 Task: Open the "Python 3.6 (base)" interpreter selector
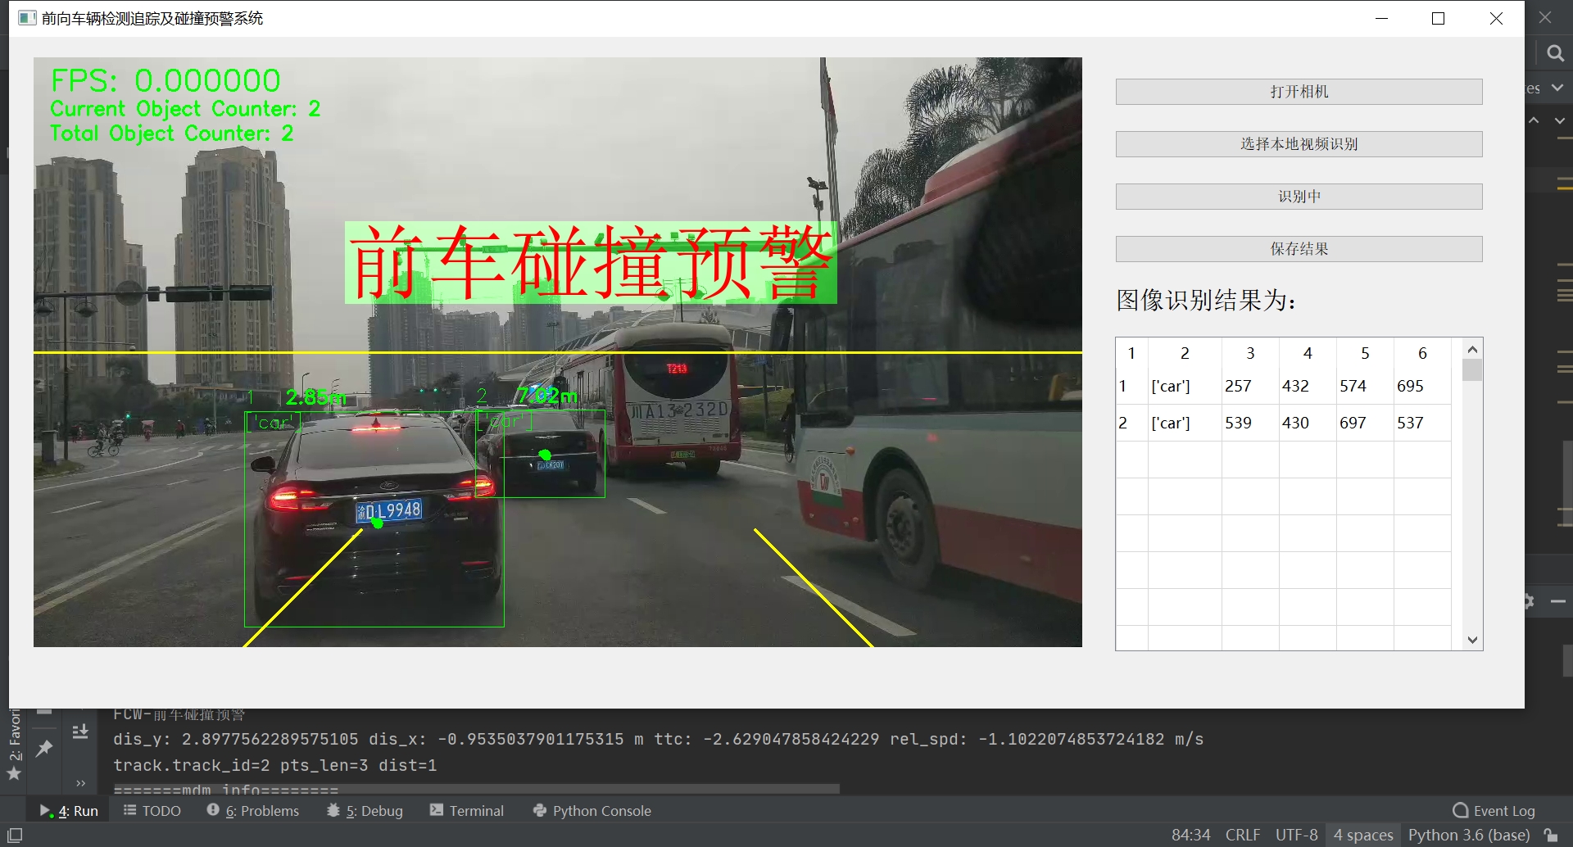click(1469, 834)
